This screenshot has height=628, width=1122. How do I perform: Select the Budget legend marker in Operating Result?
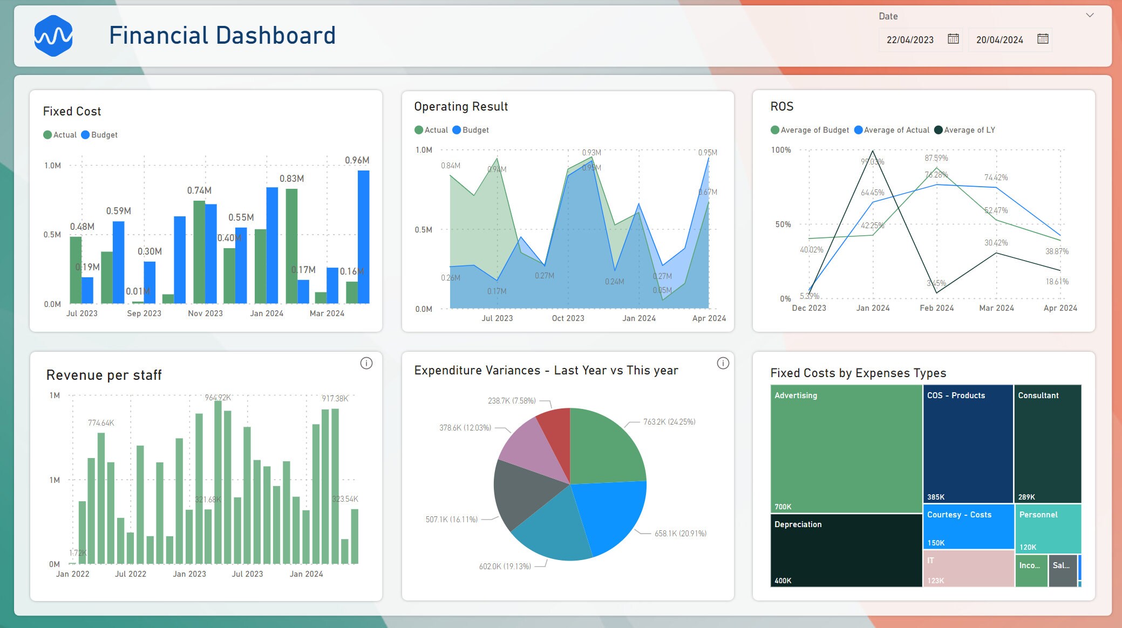(x=457, y=129)
